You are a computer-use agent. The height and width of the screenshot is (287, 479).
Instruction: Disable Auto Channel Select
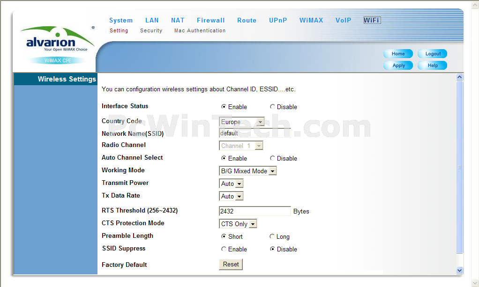[272, 158]
